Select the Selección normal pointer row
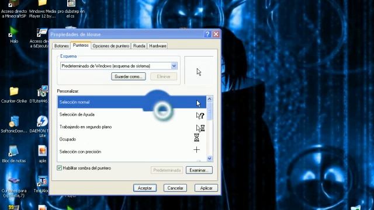The width and height of the screenshot is (374, 210). [x=131, y=102]
